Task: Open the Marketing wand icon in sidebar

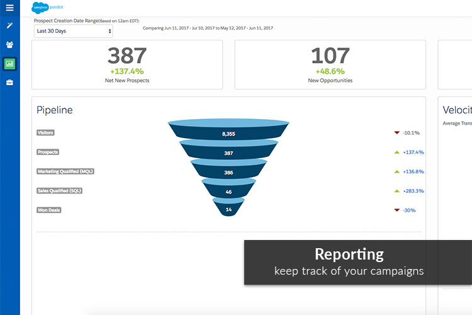Action: pos(9,26)
